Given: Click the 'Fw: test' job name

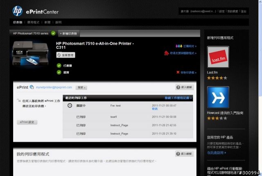Looking at the screenshot, I should tap(115, 106).
